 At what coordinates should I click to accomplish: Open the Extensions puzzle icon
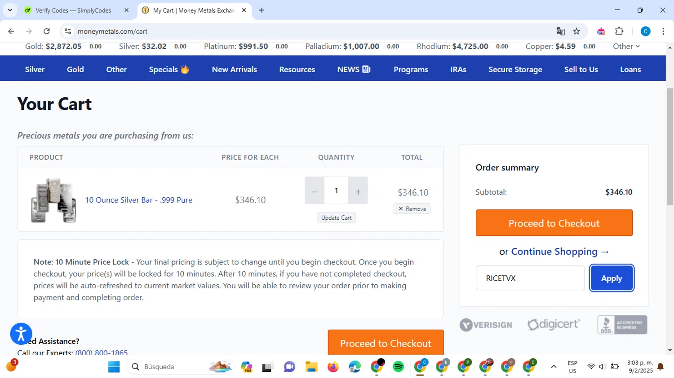point(619,31)
